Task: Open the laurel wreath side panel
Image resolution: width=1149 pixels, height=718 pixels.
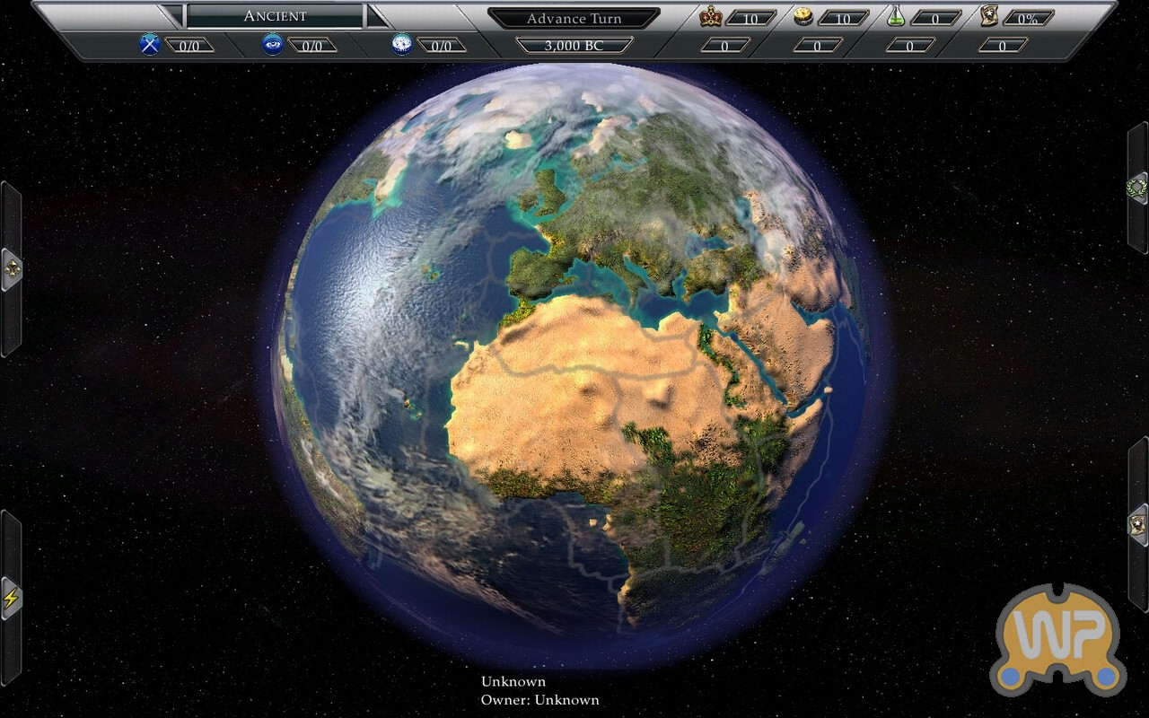Action: (1137, 188)
